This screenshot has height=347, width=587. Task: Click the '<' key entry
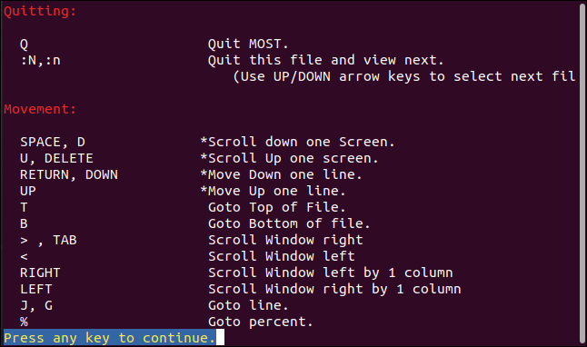click(x=24, y=257)
